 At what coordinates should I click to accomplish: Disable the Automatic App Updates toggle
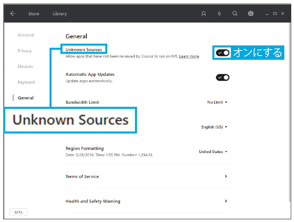pos(223,78)
